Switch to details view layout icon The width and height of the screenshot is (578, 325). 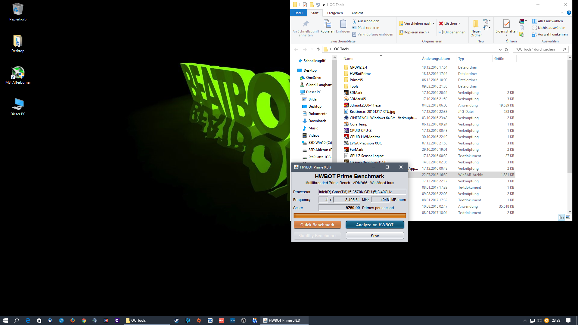[561, 217]
